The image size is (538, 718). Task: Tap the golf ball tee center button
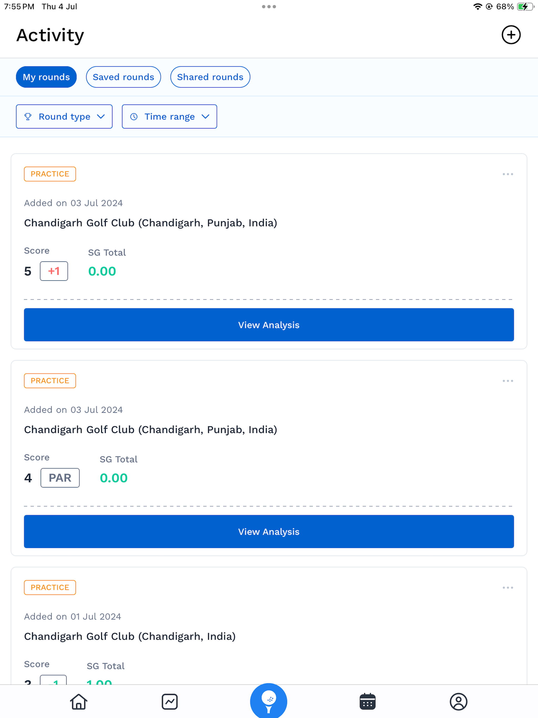pyautogui.click(x=269, y=701)
